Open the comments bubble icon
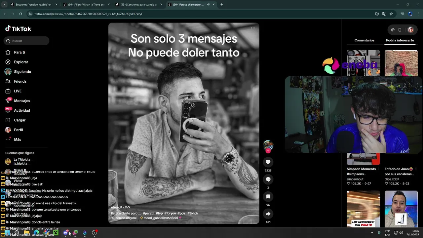 coord(268,179)
